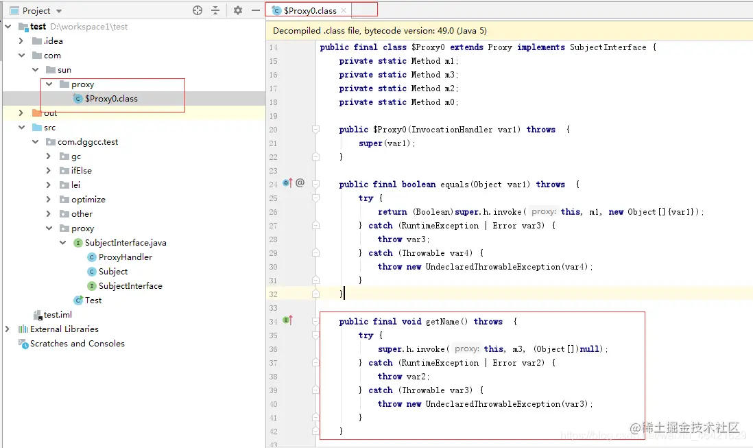
Task: Click the locate/select opened file target icon
Action: click(198, 10)
